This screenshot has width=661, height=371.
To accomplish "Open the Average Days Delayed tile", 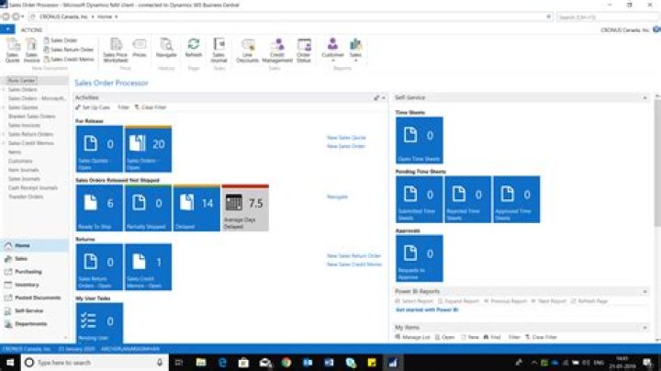I will 245,208.
